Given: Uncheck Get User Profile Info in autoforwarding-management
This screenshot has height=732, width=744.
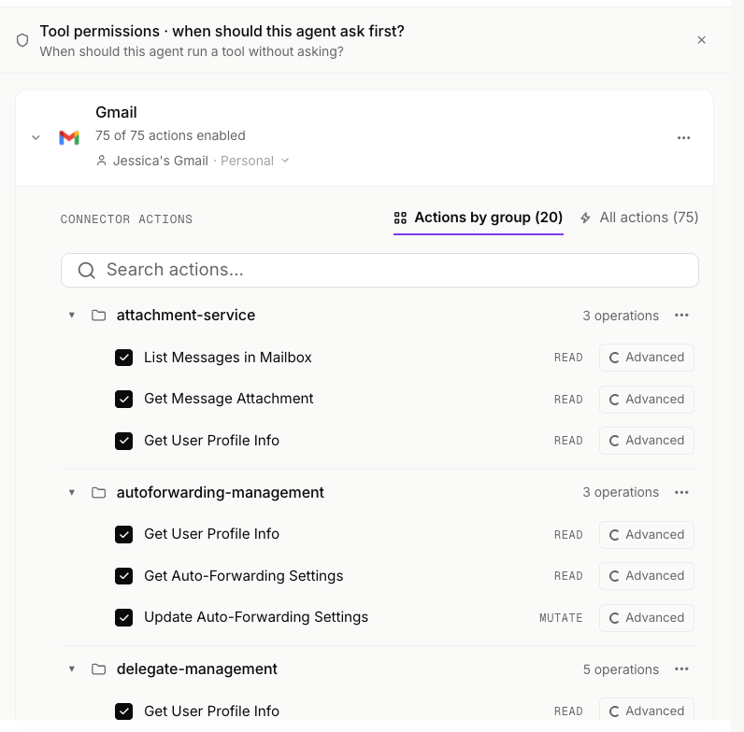Looking at the screenshot, I should 123,534.
